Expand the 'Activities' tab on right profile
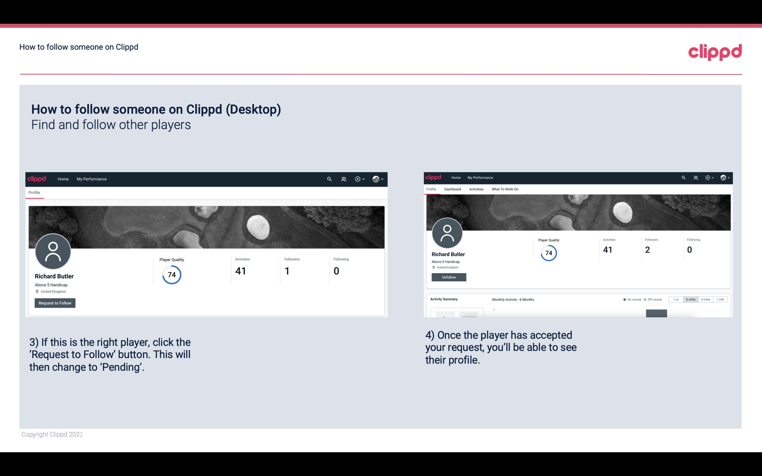 tap(476, 189)
